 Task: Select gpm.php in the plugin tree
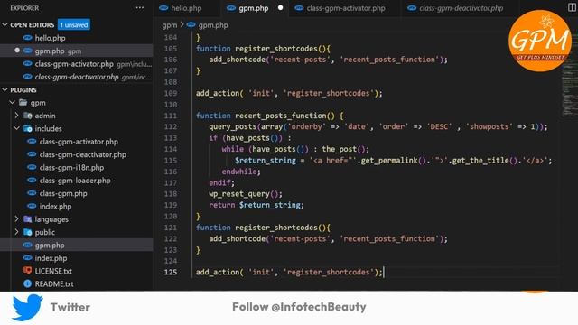coord(76,245)
